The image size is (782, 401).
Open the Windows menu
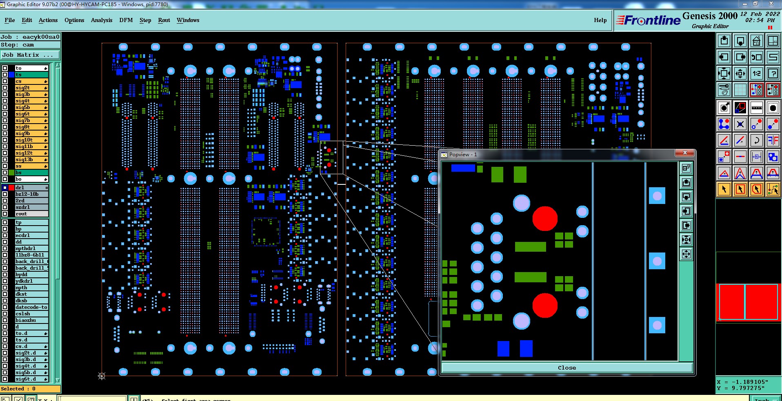pyautogui.click(x=188, y=20)
